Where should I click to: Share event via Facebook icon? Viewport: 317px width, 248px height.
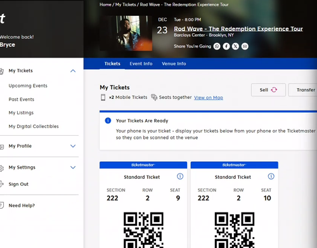point(226,46)
